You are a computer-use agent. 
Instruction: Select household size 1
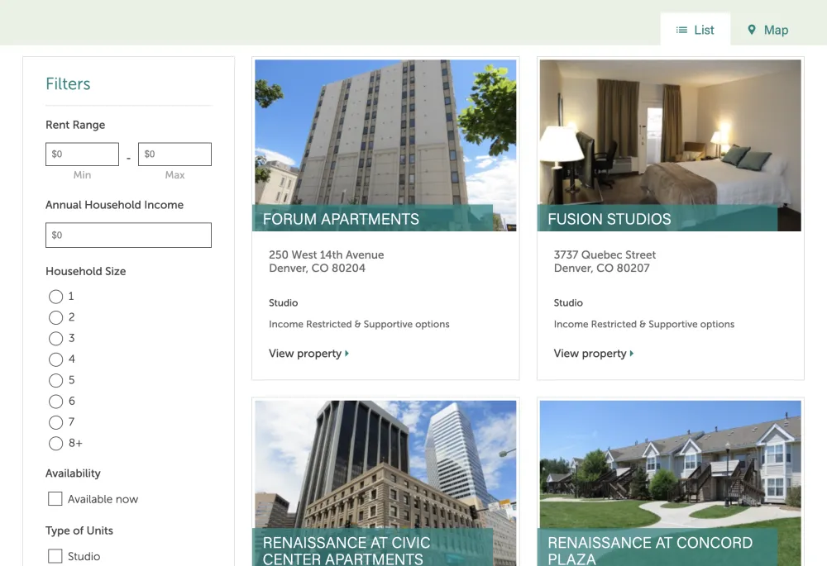tap(55, 297)
